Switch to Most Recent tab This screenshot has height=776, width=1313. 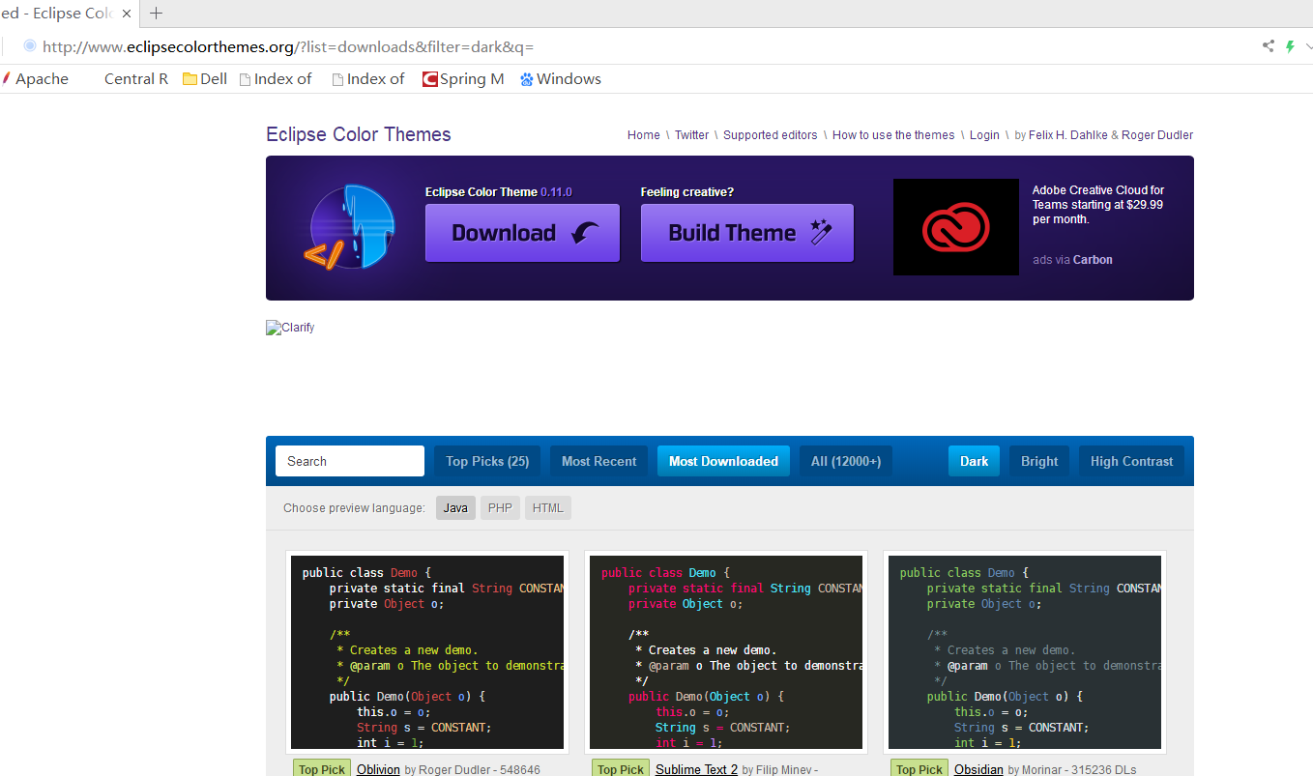pyautogui.click(x=599, y=461)
